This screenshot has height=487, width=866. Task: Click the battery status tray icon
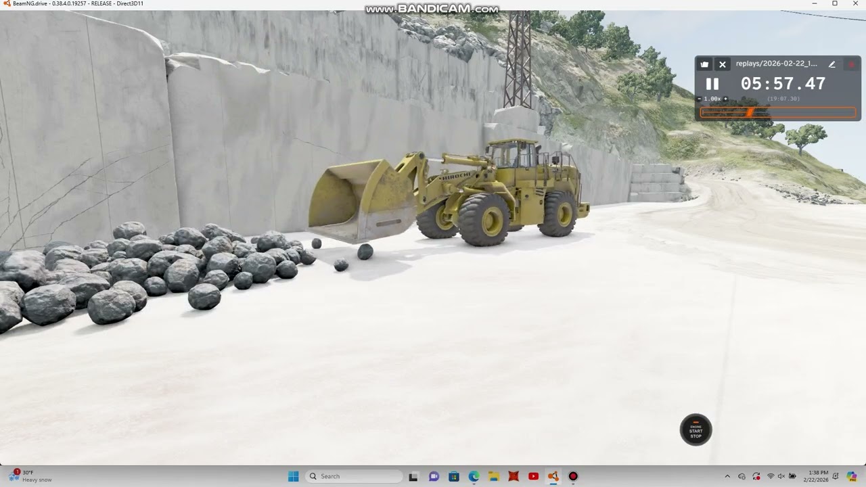click(x=793, y=476)
